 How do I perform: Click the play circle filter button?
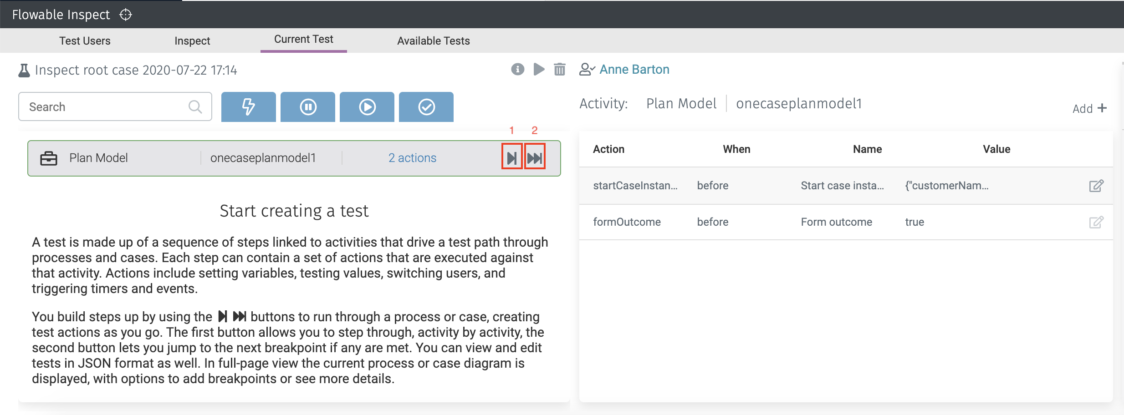367,107
